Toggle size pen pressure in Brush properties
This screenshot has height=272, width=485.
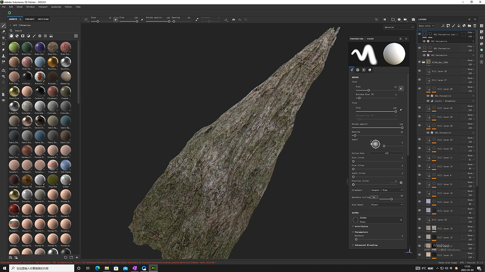pyautogui.click(x=401, y=88)
